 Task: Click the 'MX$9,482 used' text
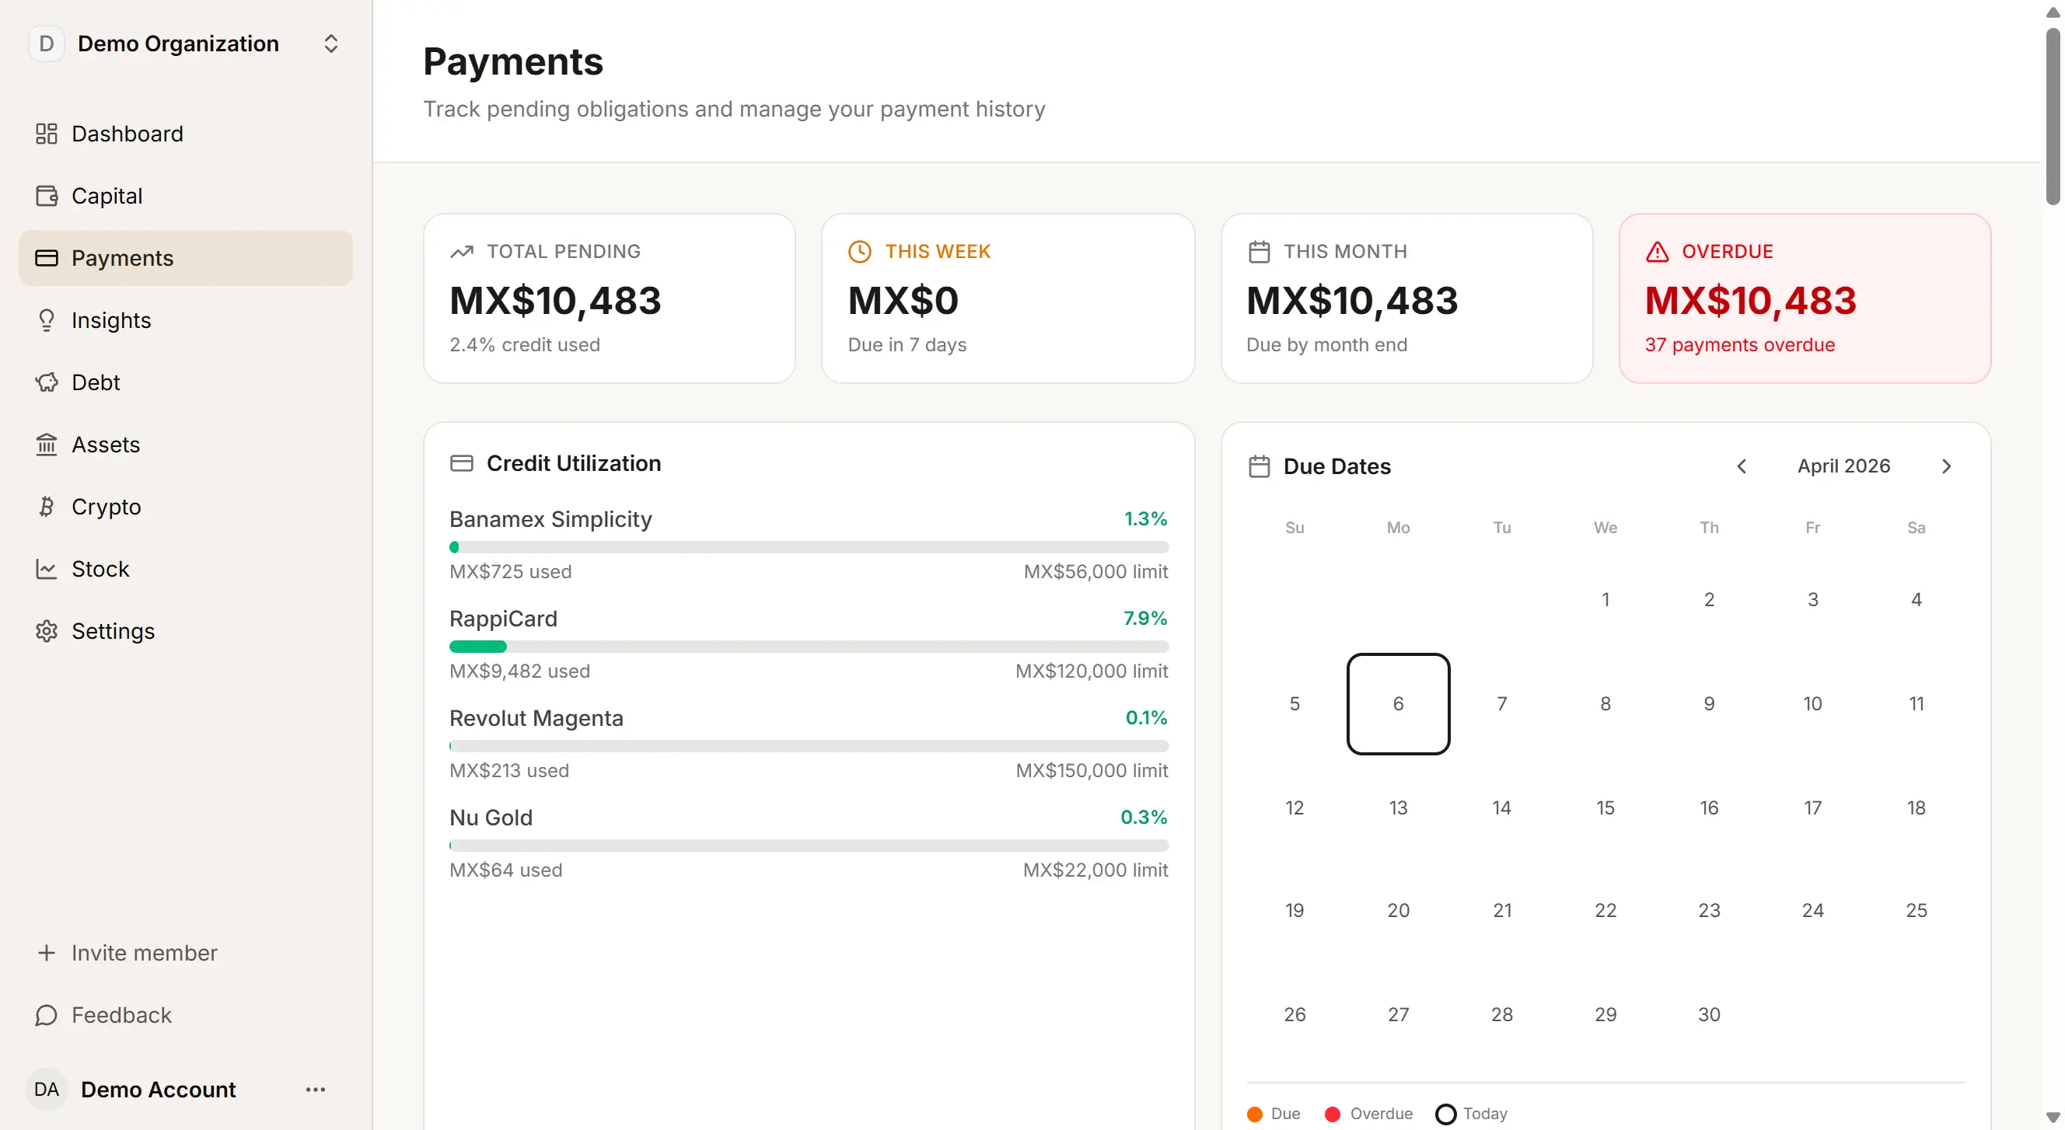click(519, 671)
